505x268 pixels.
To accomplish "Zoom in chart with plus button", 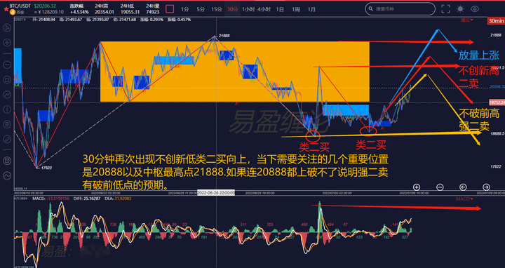I will click(x=417, y=187).
